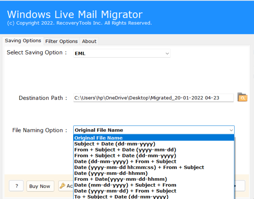Select Subject + Date (dd-mm-yyyy) naming option

coord(154,144)
